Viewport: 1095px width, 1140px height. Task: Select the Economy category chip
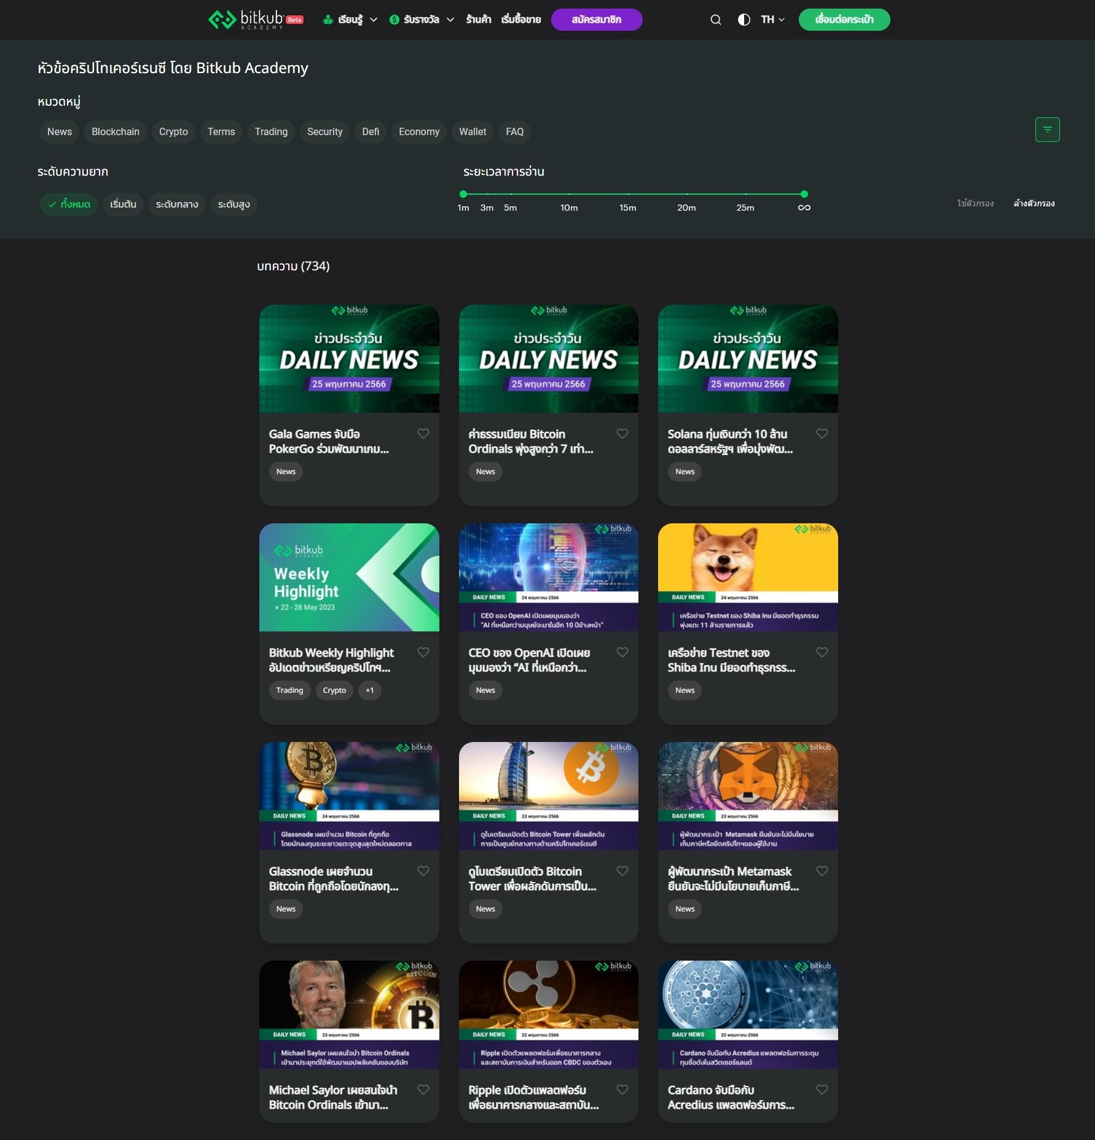coord(419,132)
